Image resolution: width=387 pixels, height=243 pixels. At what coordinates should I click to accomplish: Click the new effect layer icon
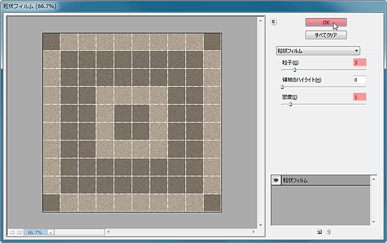pyautogui.click(x=319, y=232)
